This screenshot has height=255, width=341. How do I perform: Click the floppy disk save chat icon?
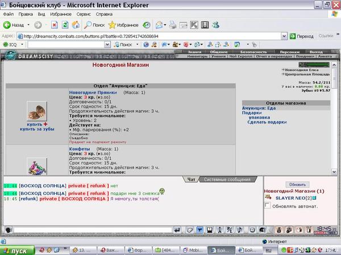(209, 230)
